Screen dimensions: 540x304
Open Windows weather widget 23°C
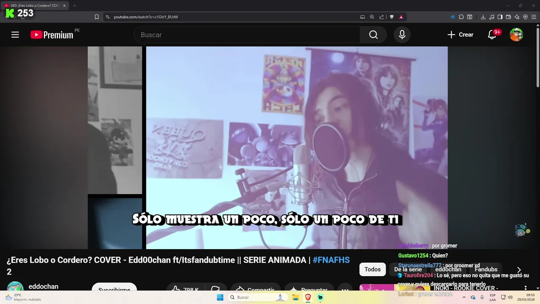click(x=23, y=297)
